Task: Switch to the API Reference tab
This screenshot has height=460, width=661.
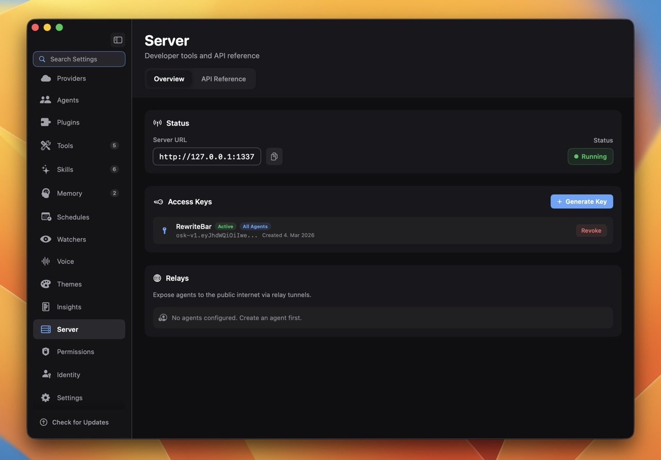Action: tap(223, 78)
